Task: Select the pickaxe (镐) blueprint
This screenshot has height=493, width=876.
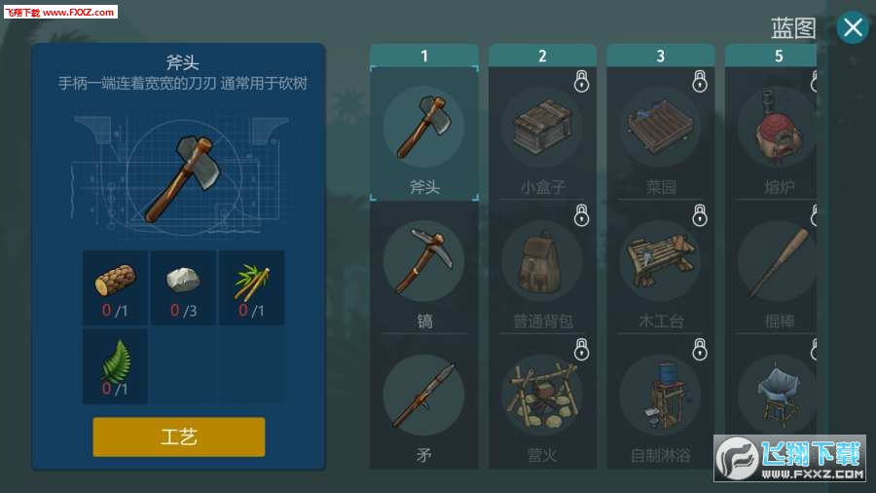Action: 424,268
